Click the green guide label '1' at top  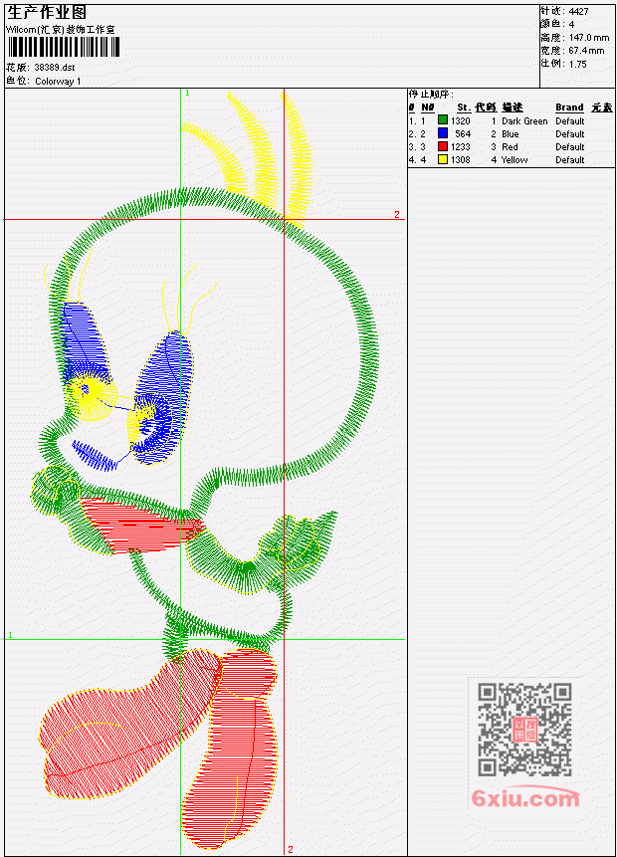(x=187, y=93)
